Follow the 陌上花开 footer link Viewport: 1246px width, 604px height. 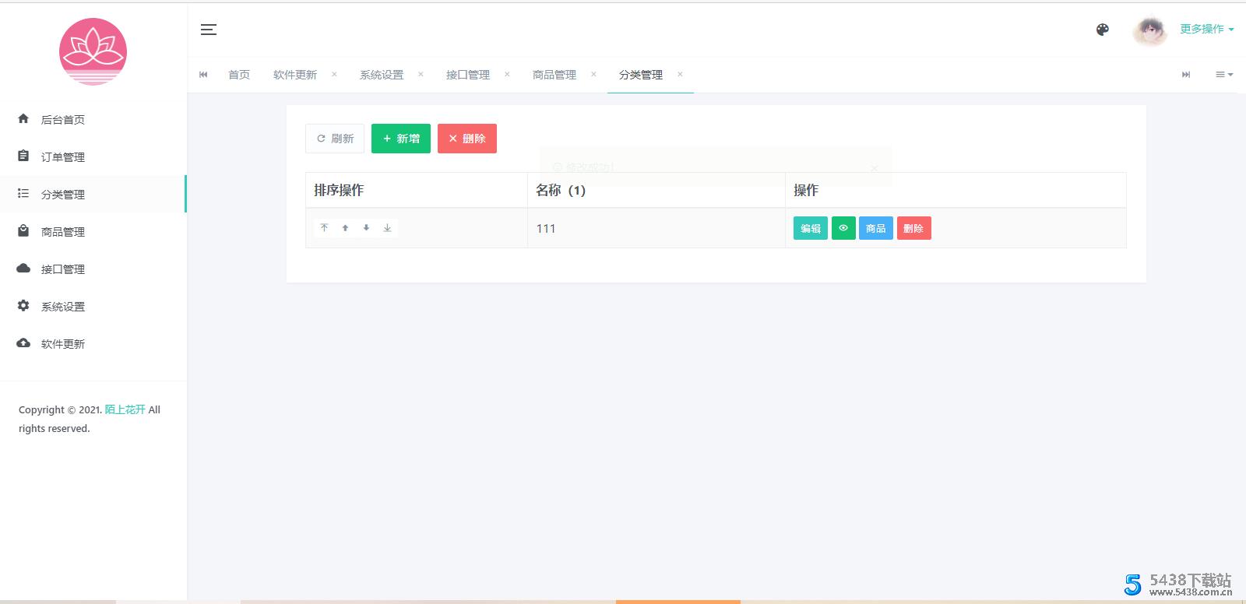tap(125, 409)
